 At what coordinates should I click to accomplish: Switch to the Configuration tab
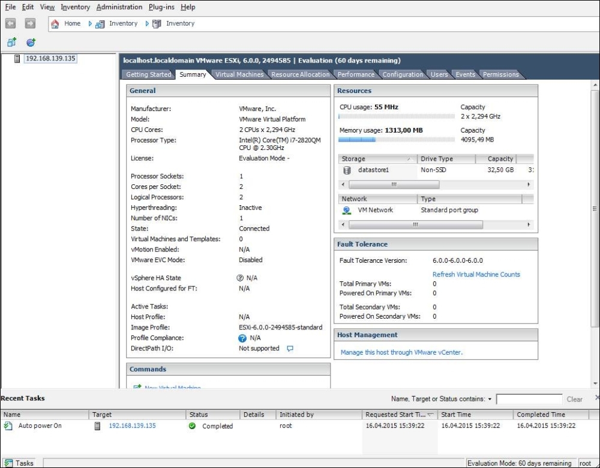pos(403,74)
